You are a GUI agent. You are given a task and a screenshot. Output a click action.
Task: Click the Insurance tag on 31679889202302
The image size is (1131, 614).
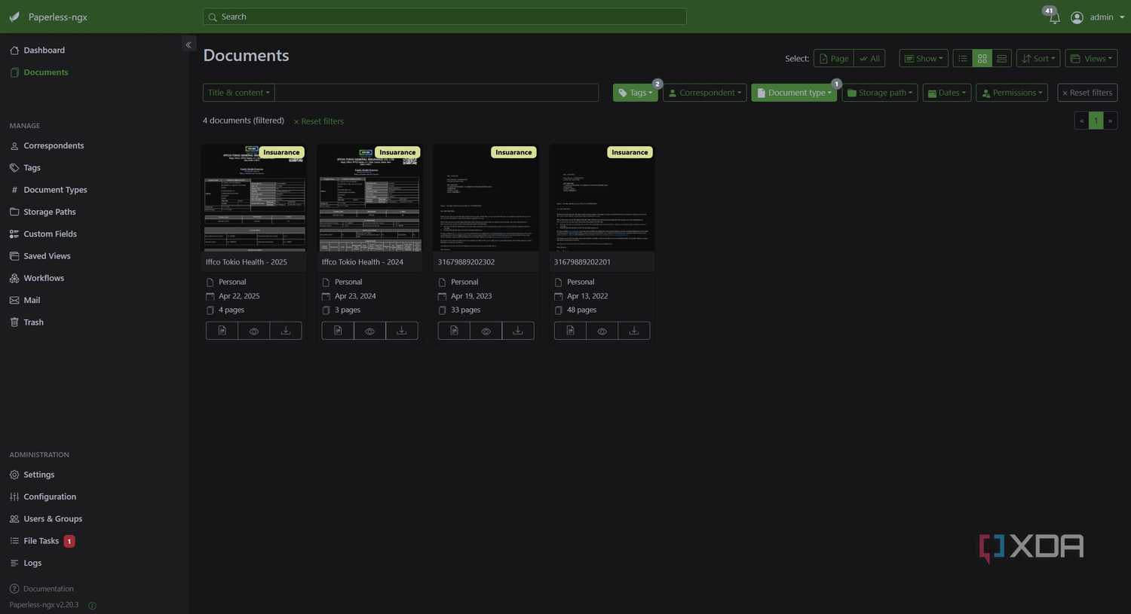point(513,152)
